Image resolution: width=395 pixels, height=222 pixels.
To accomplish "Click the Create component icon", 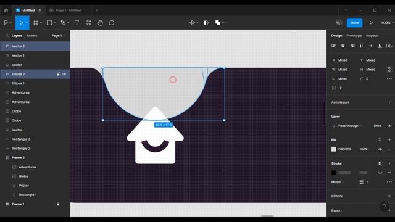I will point(192,23).
